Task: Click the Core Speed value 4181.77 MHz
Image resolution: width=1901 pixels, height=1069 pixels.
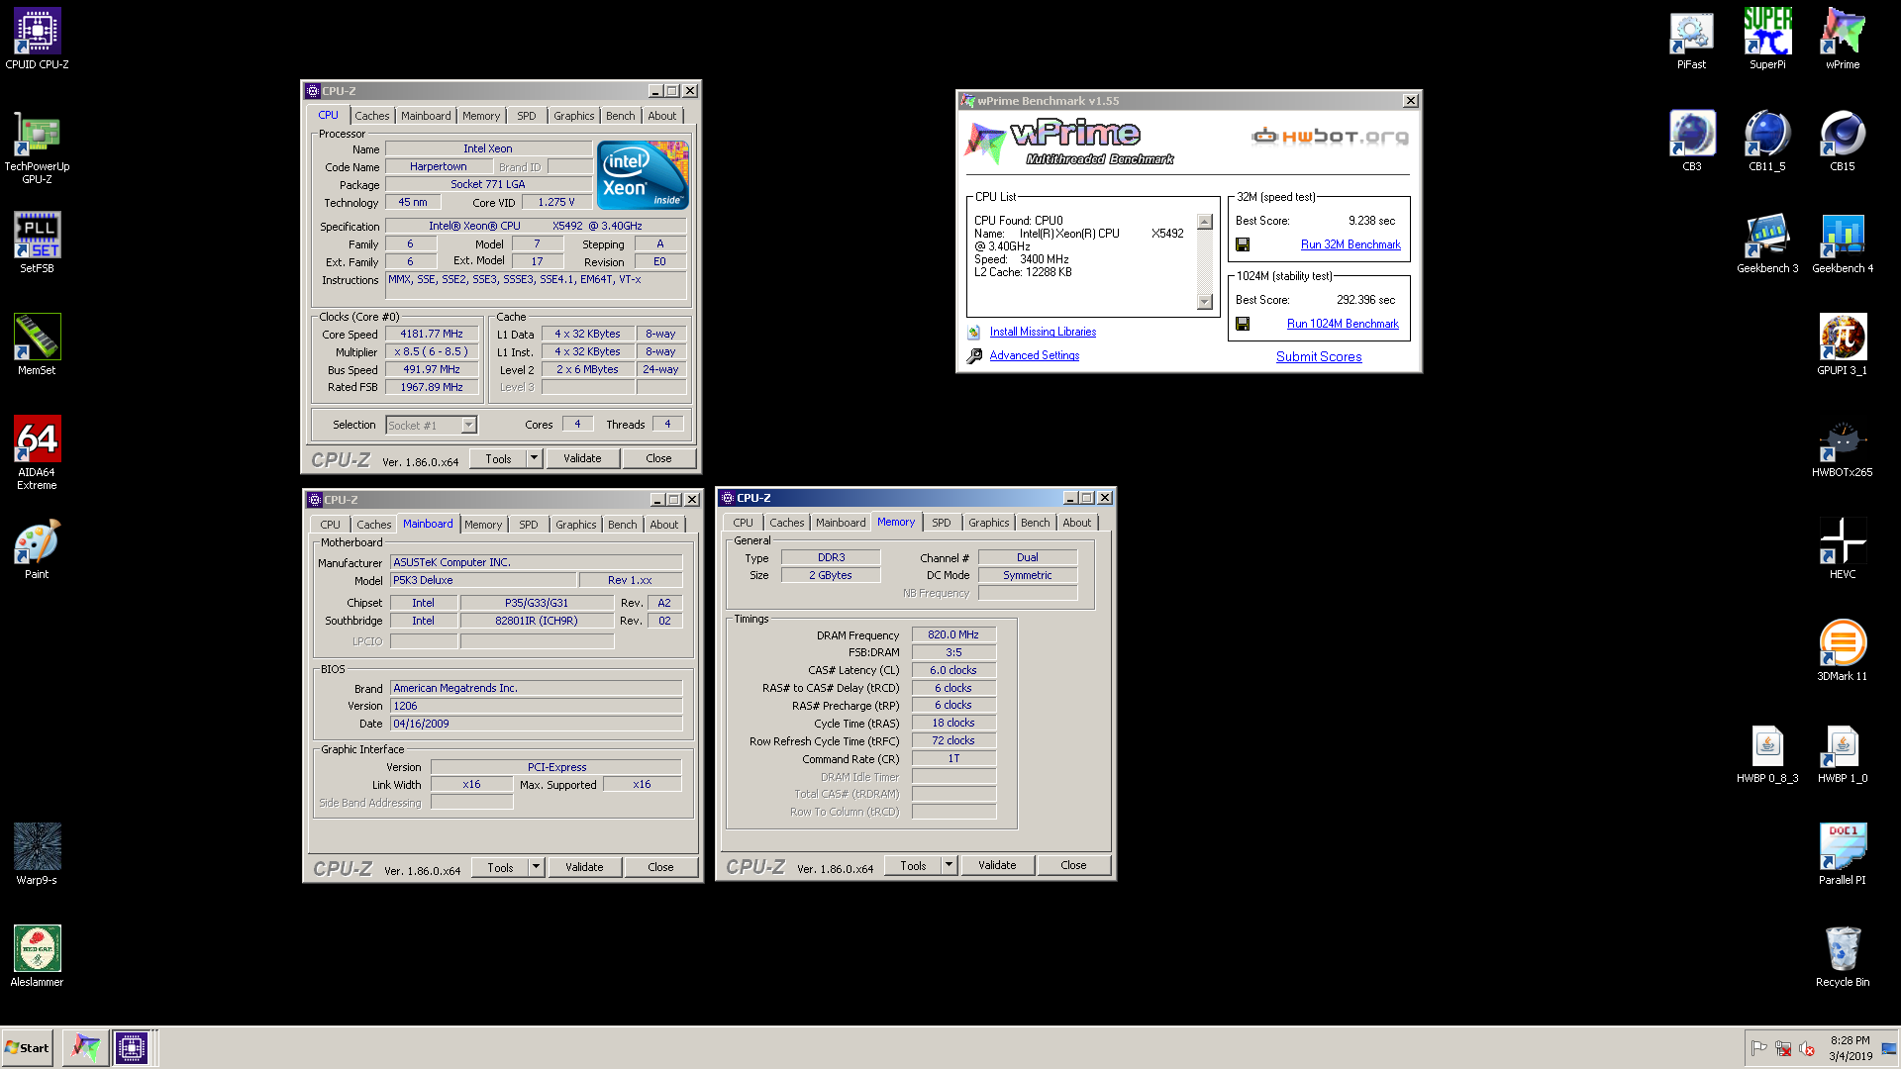Action: pos(432,334)
